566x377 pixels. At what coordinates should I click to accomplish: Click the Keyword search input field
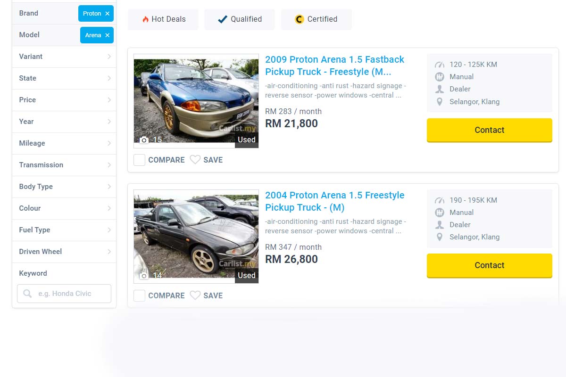pyautogui.click(x=71, y=294)
